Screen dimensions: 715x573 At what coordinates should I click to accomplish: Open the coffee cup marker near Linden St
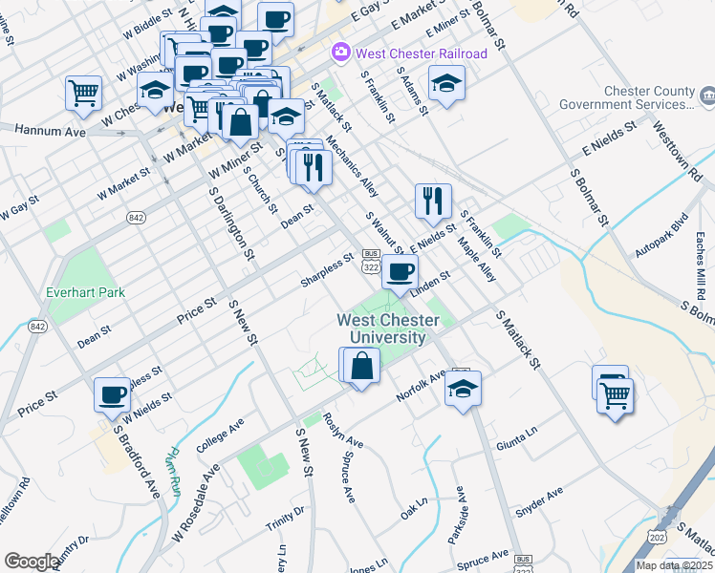[x=400, y=273]
